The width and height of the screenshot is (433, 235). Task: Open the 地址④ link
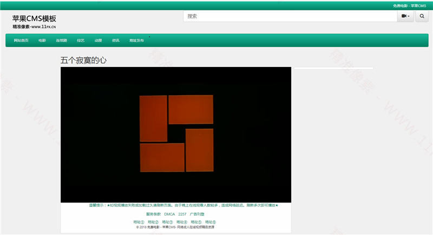click(x=182, y=222)
